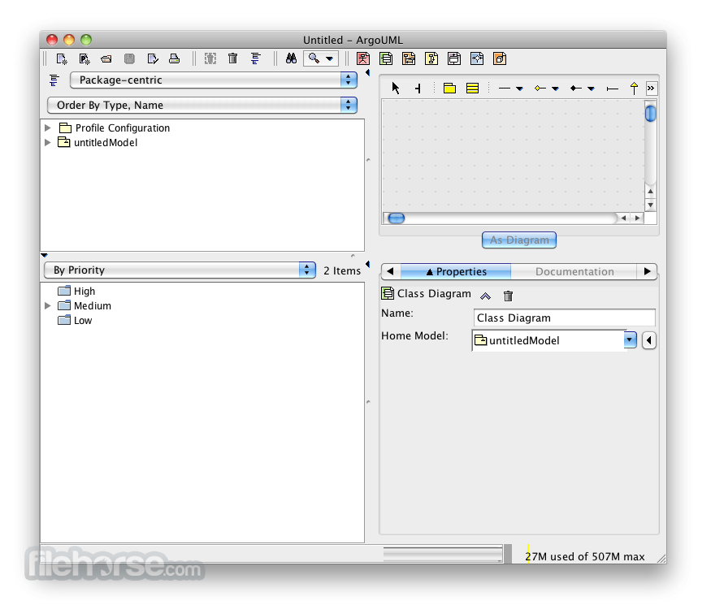Open the Association tool dropdown arrow
The height and width of the screenshot is (605, 711).
pyautogui.click(x=520, y=89)
